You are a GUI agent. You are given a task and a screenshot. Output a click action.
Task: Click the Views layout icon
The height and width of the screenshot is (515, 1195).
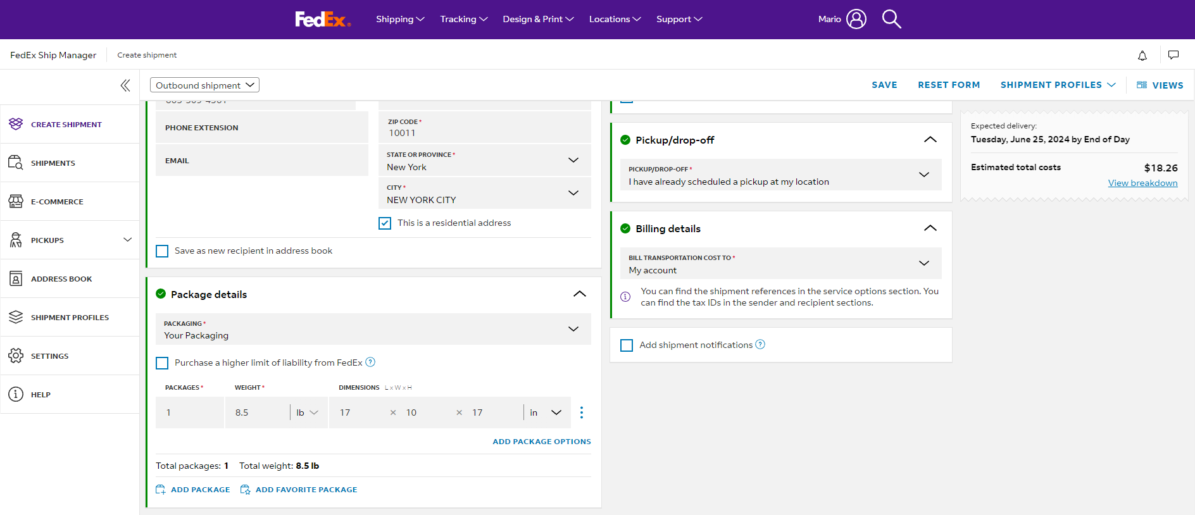coord(1142,85)
